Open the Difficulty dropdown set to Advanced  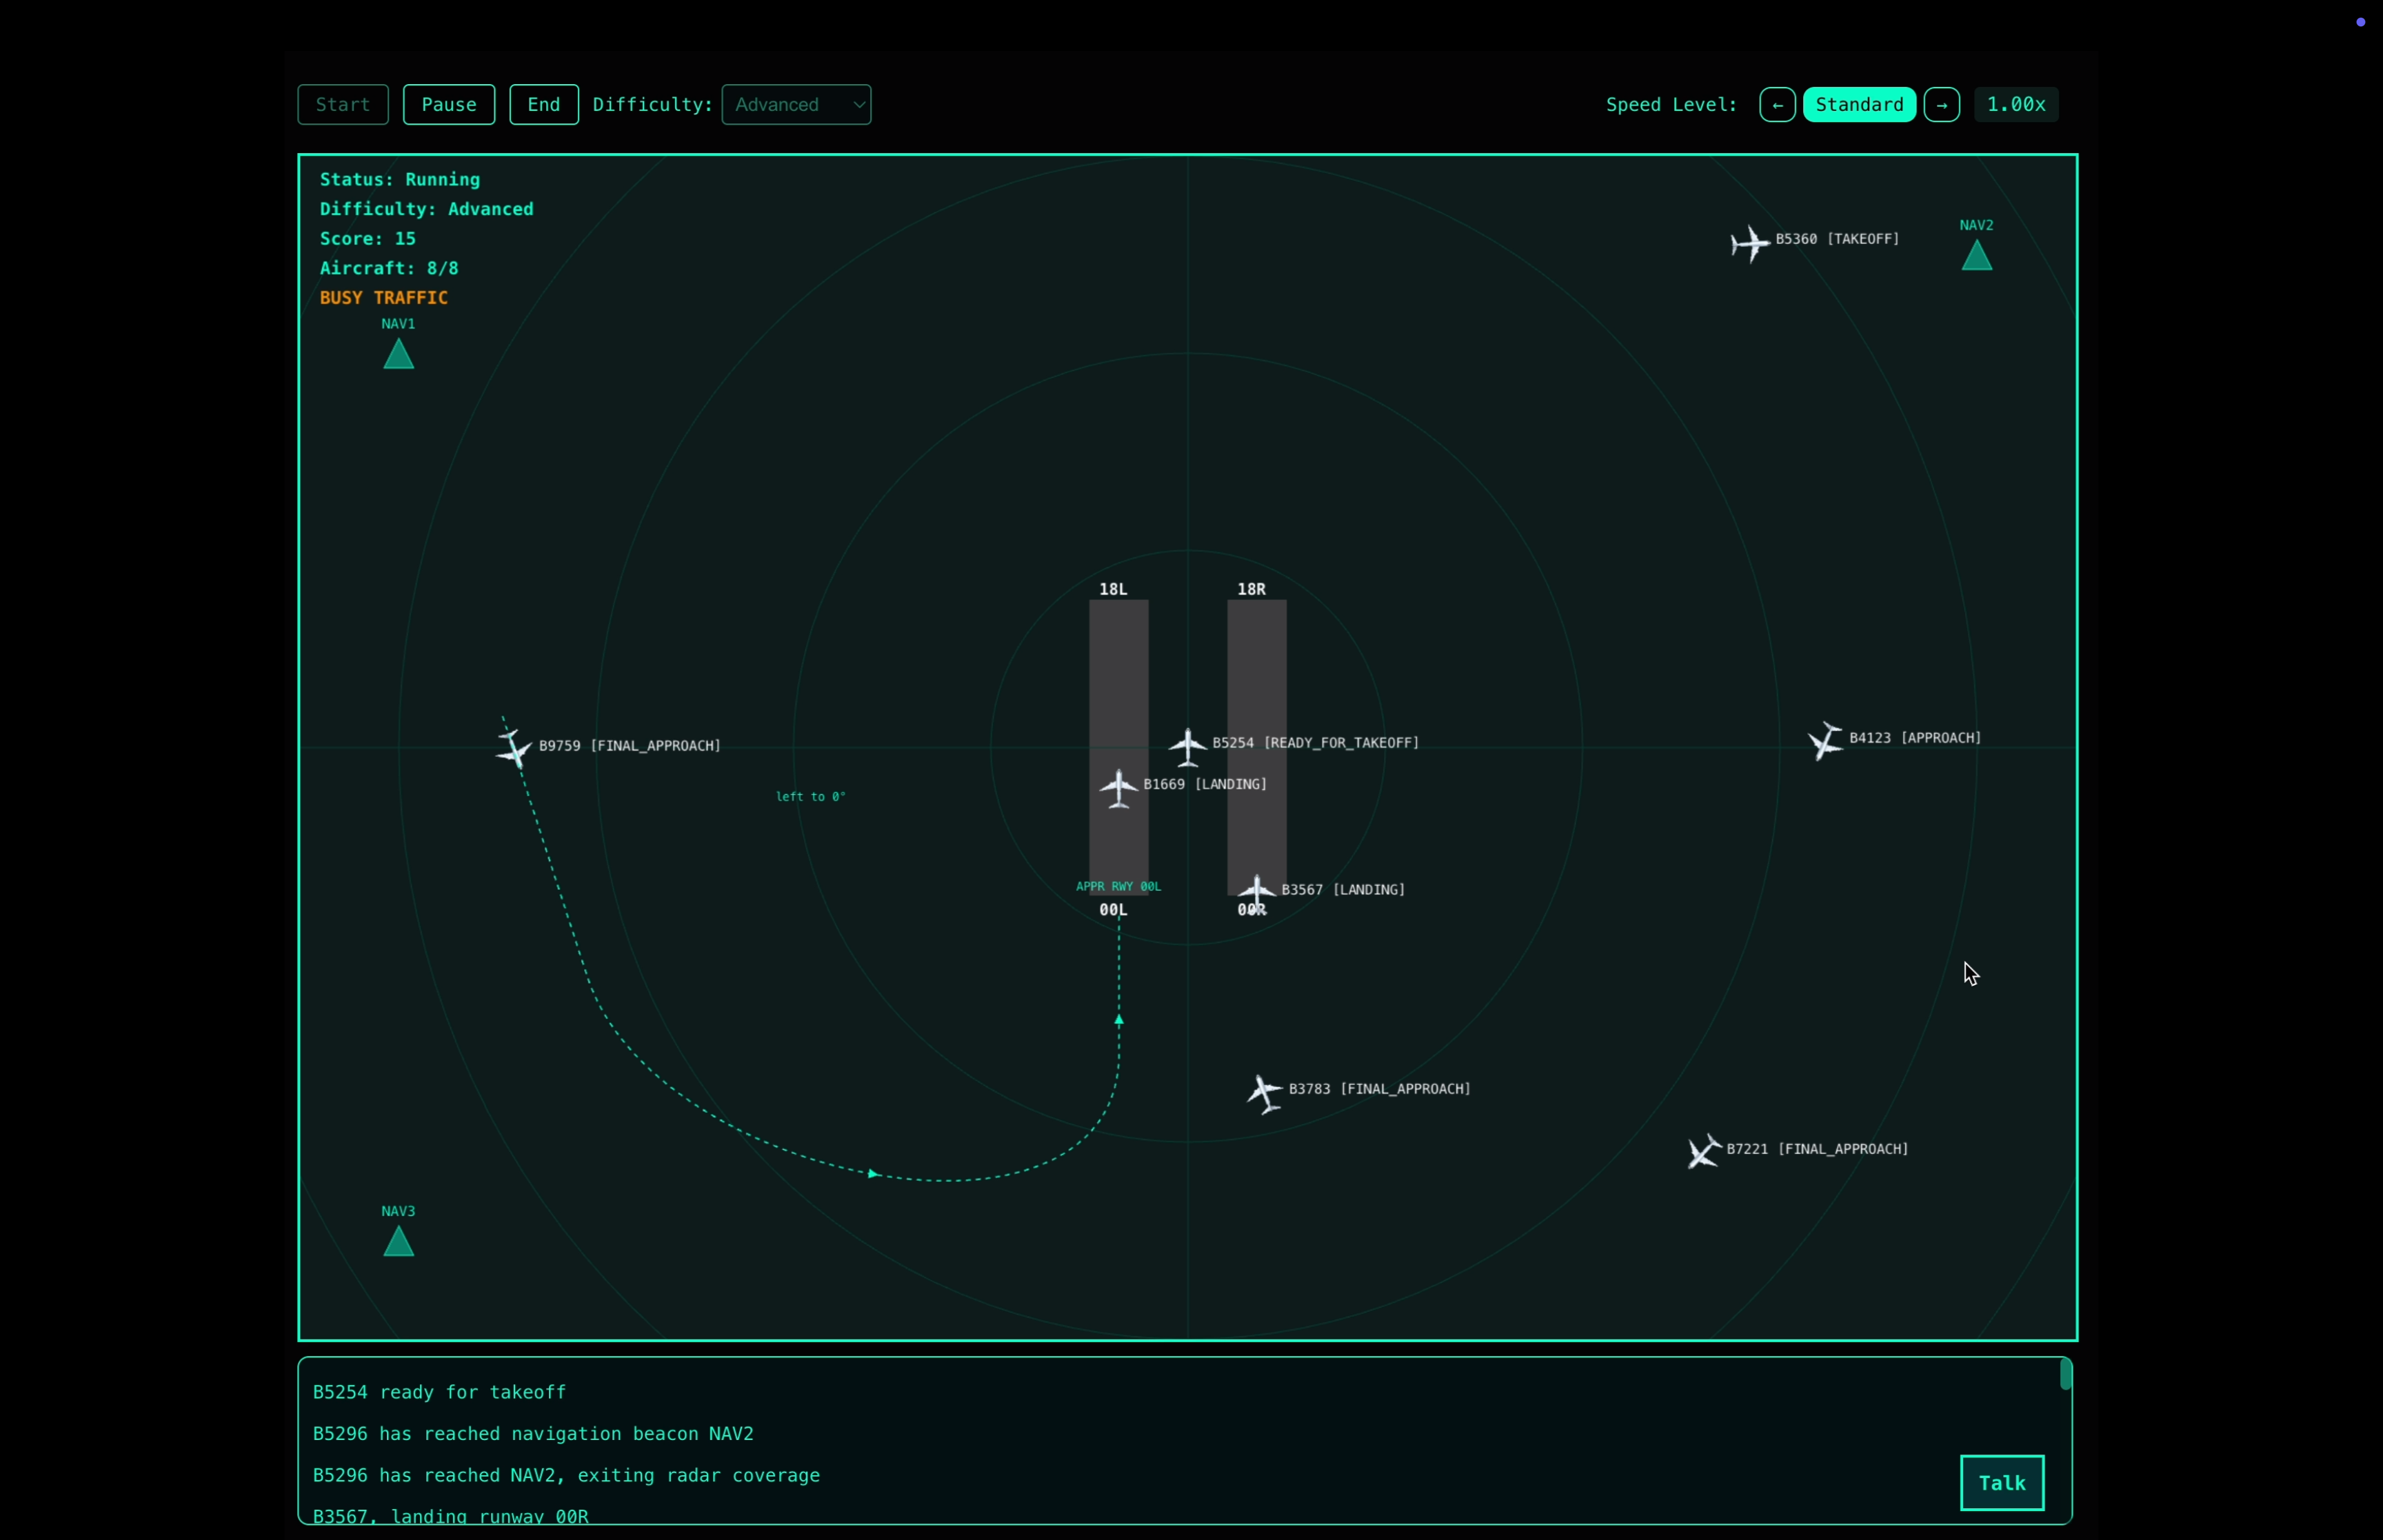click(796, 105)
